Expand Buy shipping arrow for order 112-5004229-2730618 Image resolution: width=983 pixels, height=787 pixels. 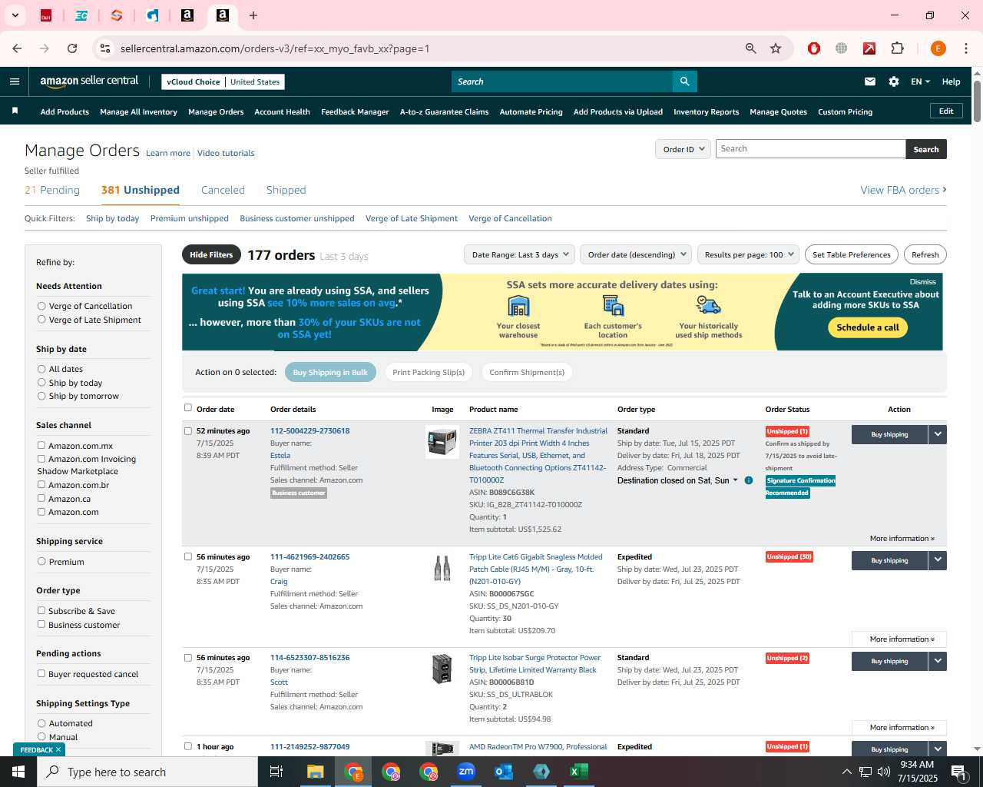click(937, 434)
